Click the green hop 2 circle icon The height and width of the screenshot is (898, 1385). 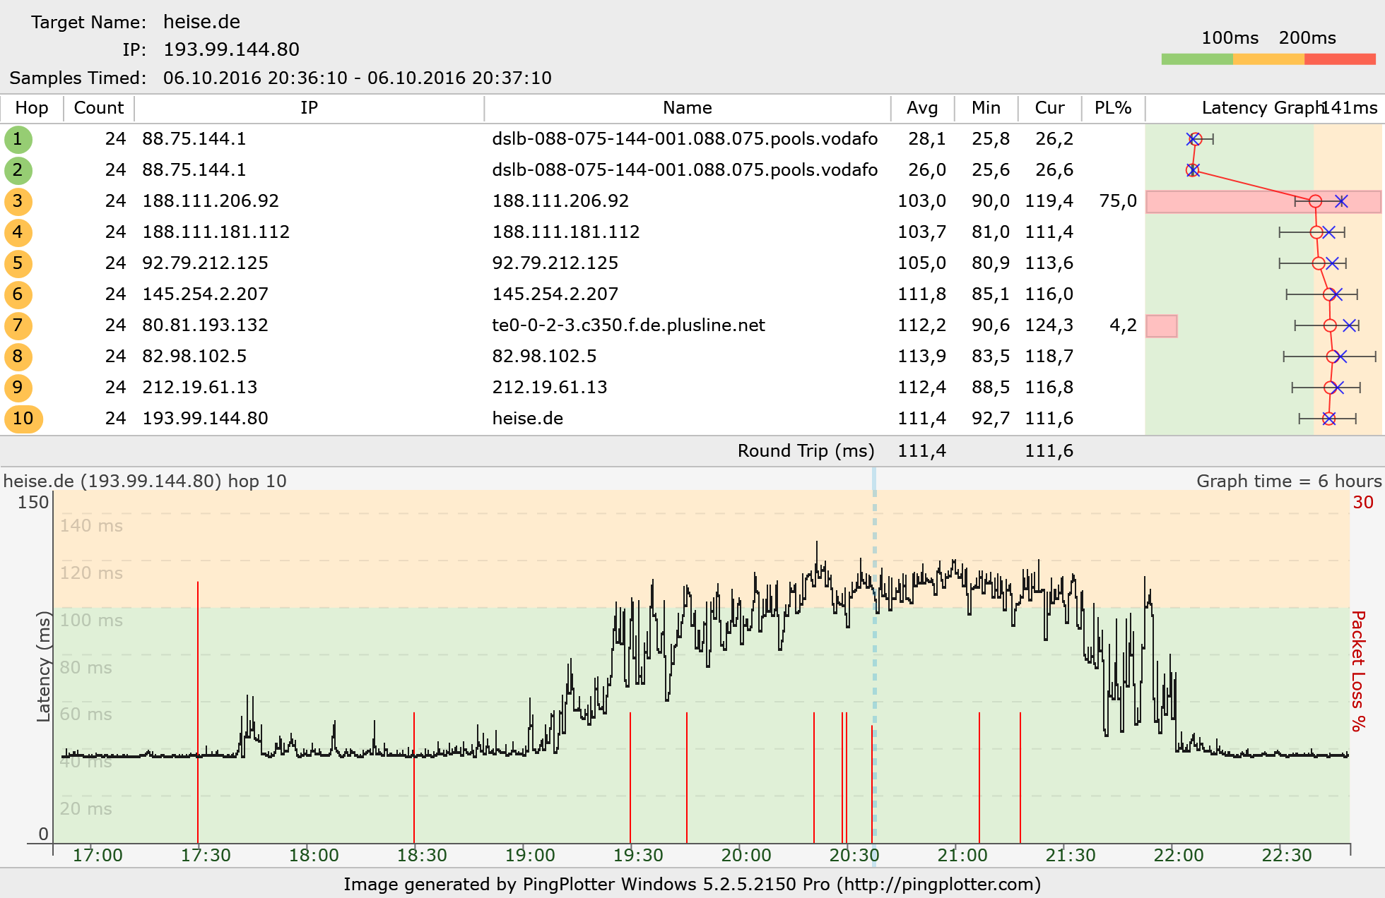click(18, 170)
